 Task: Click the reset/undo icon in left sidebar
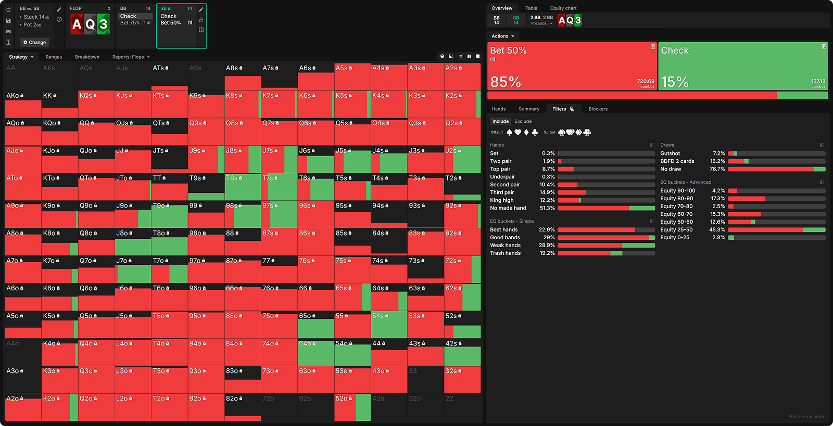pyautogui.click(x=8, y=9)
